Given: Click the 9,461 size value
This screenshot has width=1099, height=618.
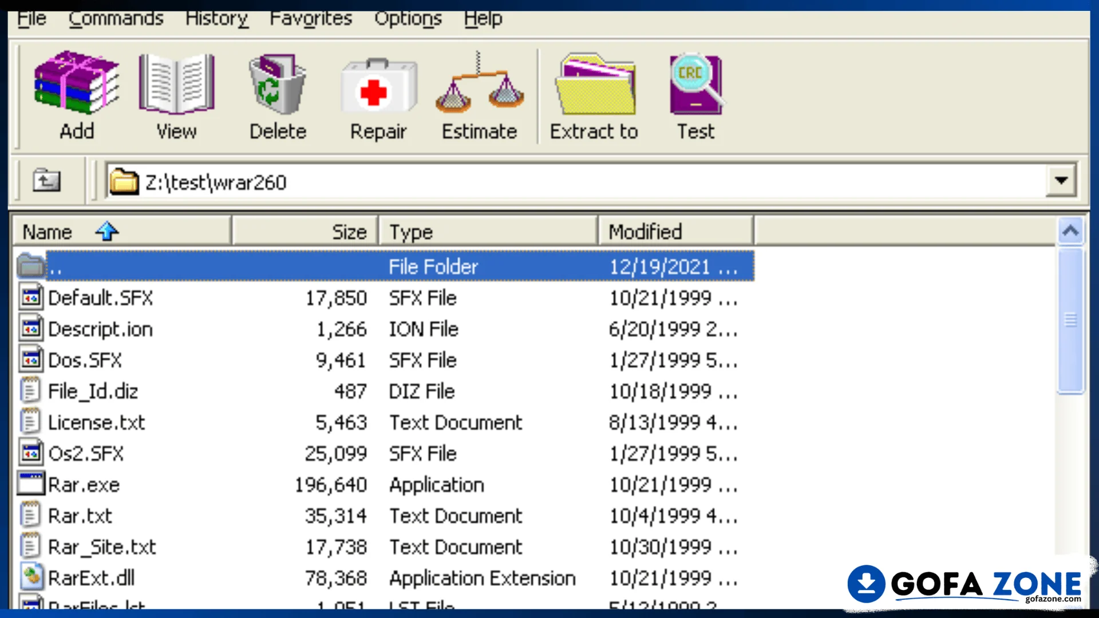Looking at the screenshot, I should (x=341, y=360).
